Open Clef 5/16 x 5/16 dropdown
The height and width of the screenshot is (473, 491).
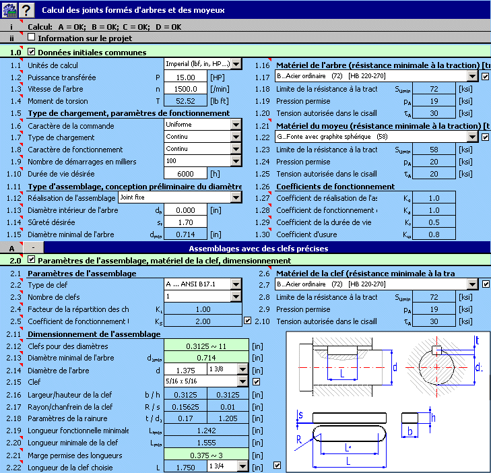[x=242, y=381]
